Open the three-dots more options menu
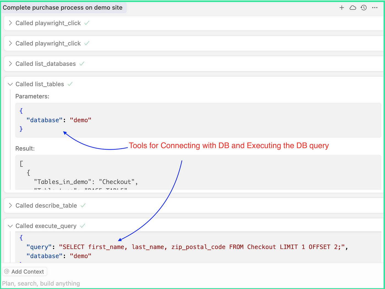This screenshot has width=385, height=289. (375, 8)
